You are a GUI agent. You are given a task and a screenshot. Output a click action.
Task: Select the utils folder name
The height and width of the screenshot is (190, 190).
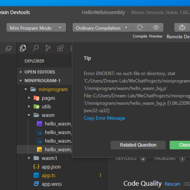[x=46, y=107]
